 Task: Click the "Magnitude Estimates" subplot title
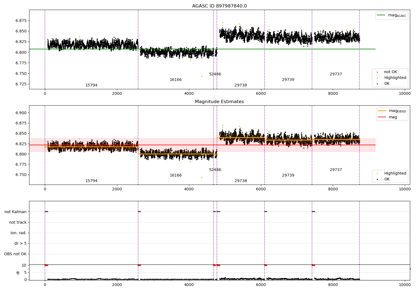click(x=219, y=102)
